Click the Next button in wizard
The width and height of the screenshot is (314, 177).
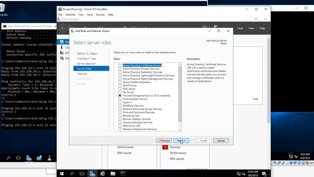[181, 141]
